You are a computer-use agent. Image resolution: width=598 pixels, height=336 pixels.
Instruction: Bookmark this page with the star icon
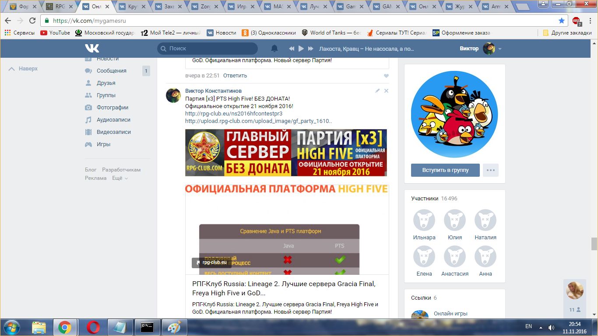[x=562, y=21]
